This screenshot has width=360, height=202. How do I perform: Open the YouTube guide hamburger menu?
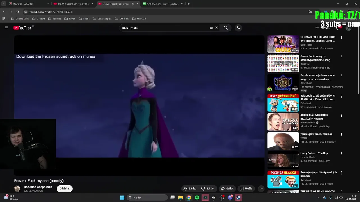click(x=7, y=28)
